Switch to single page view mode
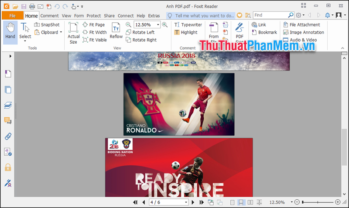The image size is (349, 208). pos(232,202)
